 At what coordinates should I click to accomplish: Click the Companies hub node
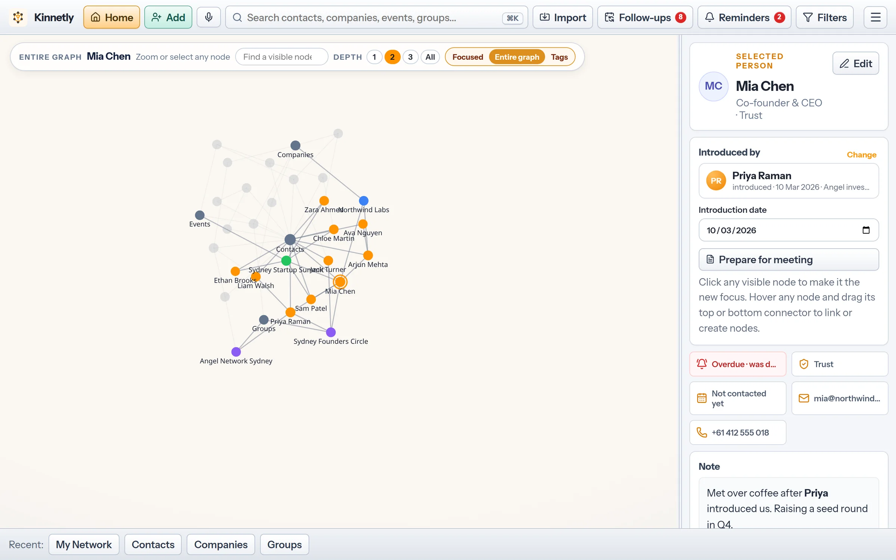[x=295, y=145]
